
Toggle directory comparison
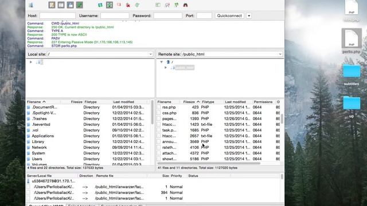click(x=167, y=5)
